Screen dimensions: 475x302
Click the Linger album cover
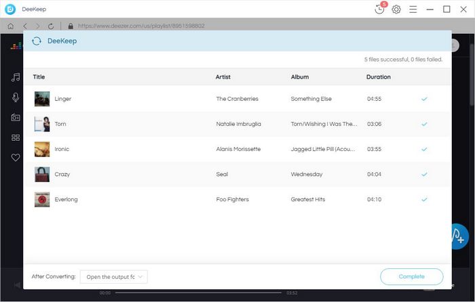(42, 99)
